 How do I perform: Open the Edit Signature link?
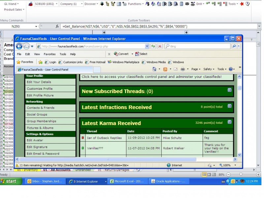37,147
